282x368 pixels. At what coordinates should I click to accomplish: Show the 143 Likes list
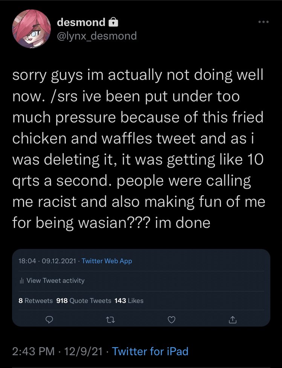tap(129, 301)
